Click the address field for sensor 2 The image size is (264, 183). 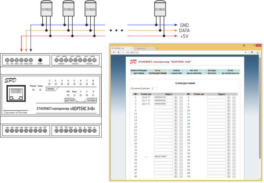coord(216,98)
